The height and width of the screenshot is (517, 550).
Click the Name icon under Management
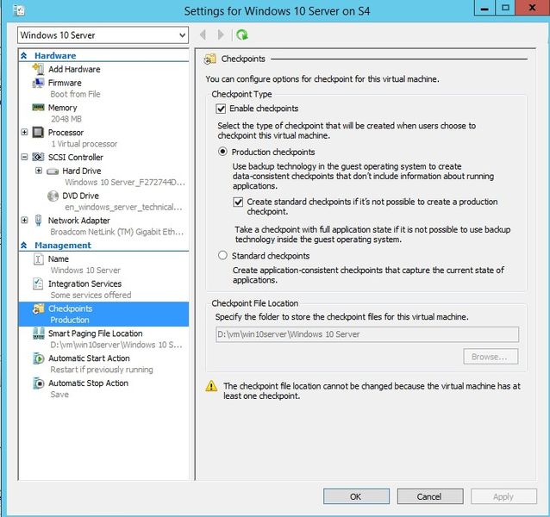[x=38, y=258]
